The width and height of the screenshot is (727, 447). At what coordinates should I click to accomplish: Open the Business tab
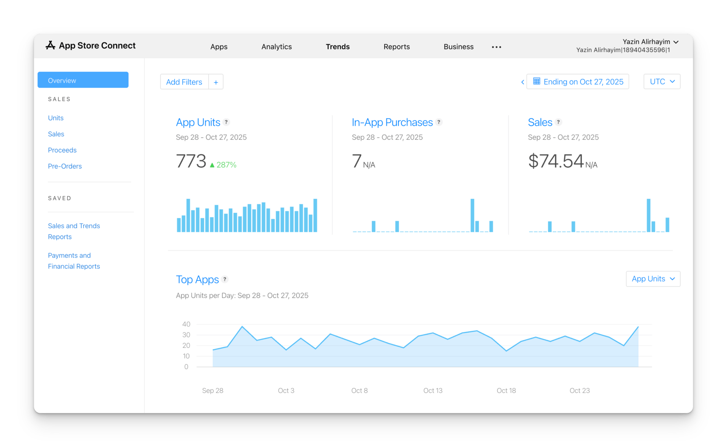coord(458,47)
